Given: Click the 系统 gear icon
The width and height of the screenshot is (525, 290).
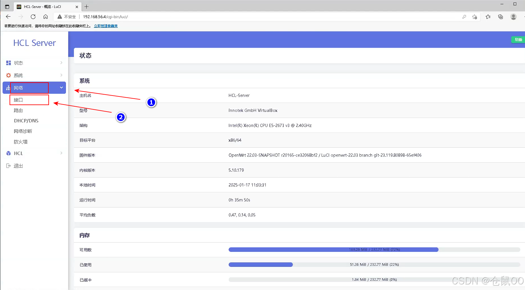Looking at the screenshot, I should [8, 75].
